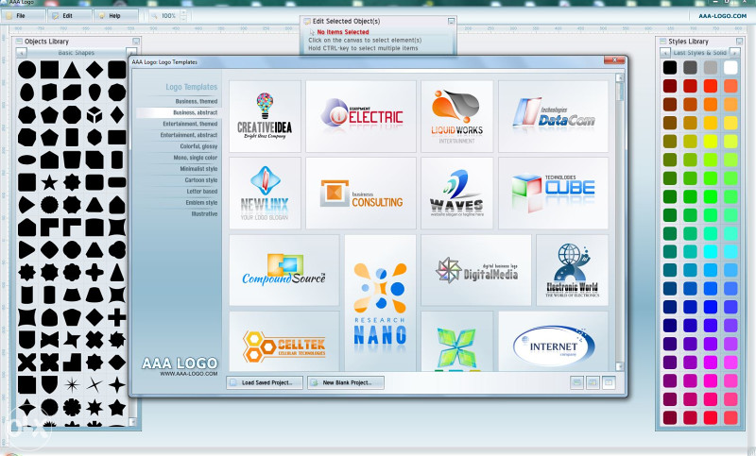Click Load Saved Project button
Image resolution: width=756 pixels, height=456 pixels.
pyautogui.click(x=265, y=382)
